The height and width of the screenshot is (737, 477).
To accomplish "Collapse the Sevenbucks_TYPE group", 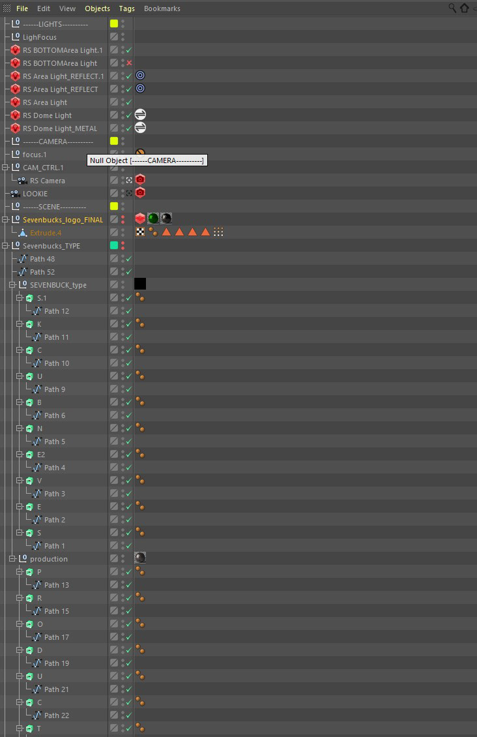I will click(x=5, y=245).
